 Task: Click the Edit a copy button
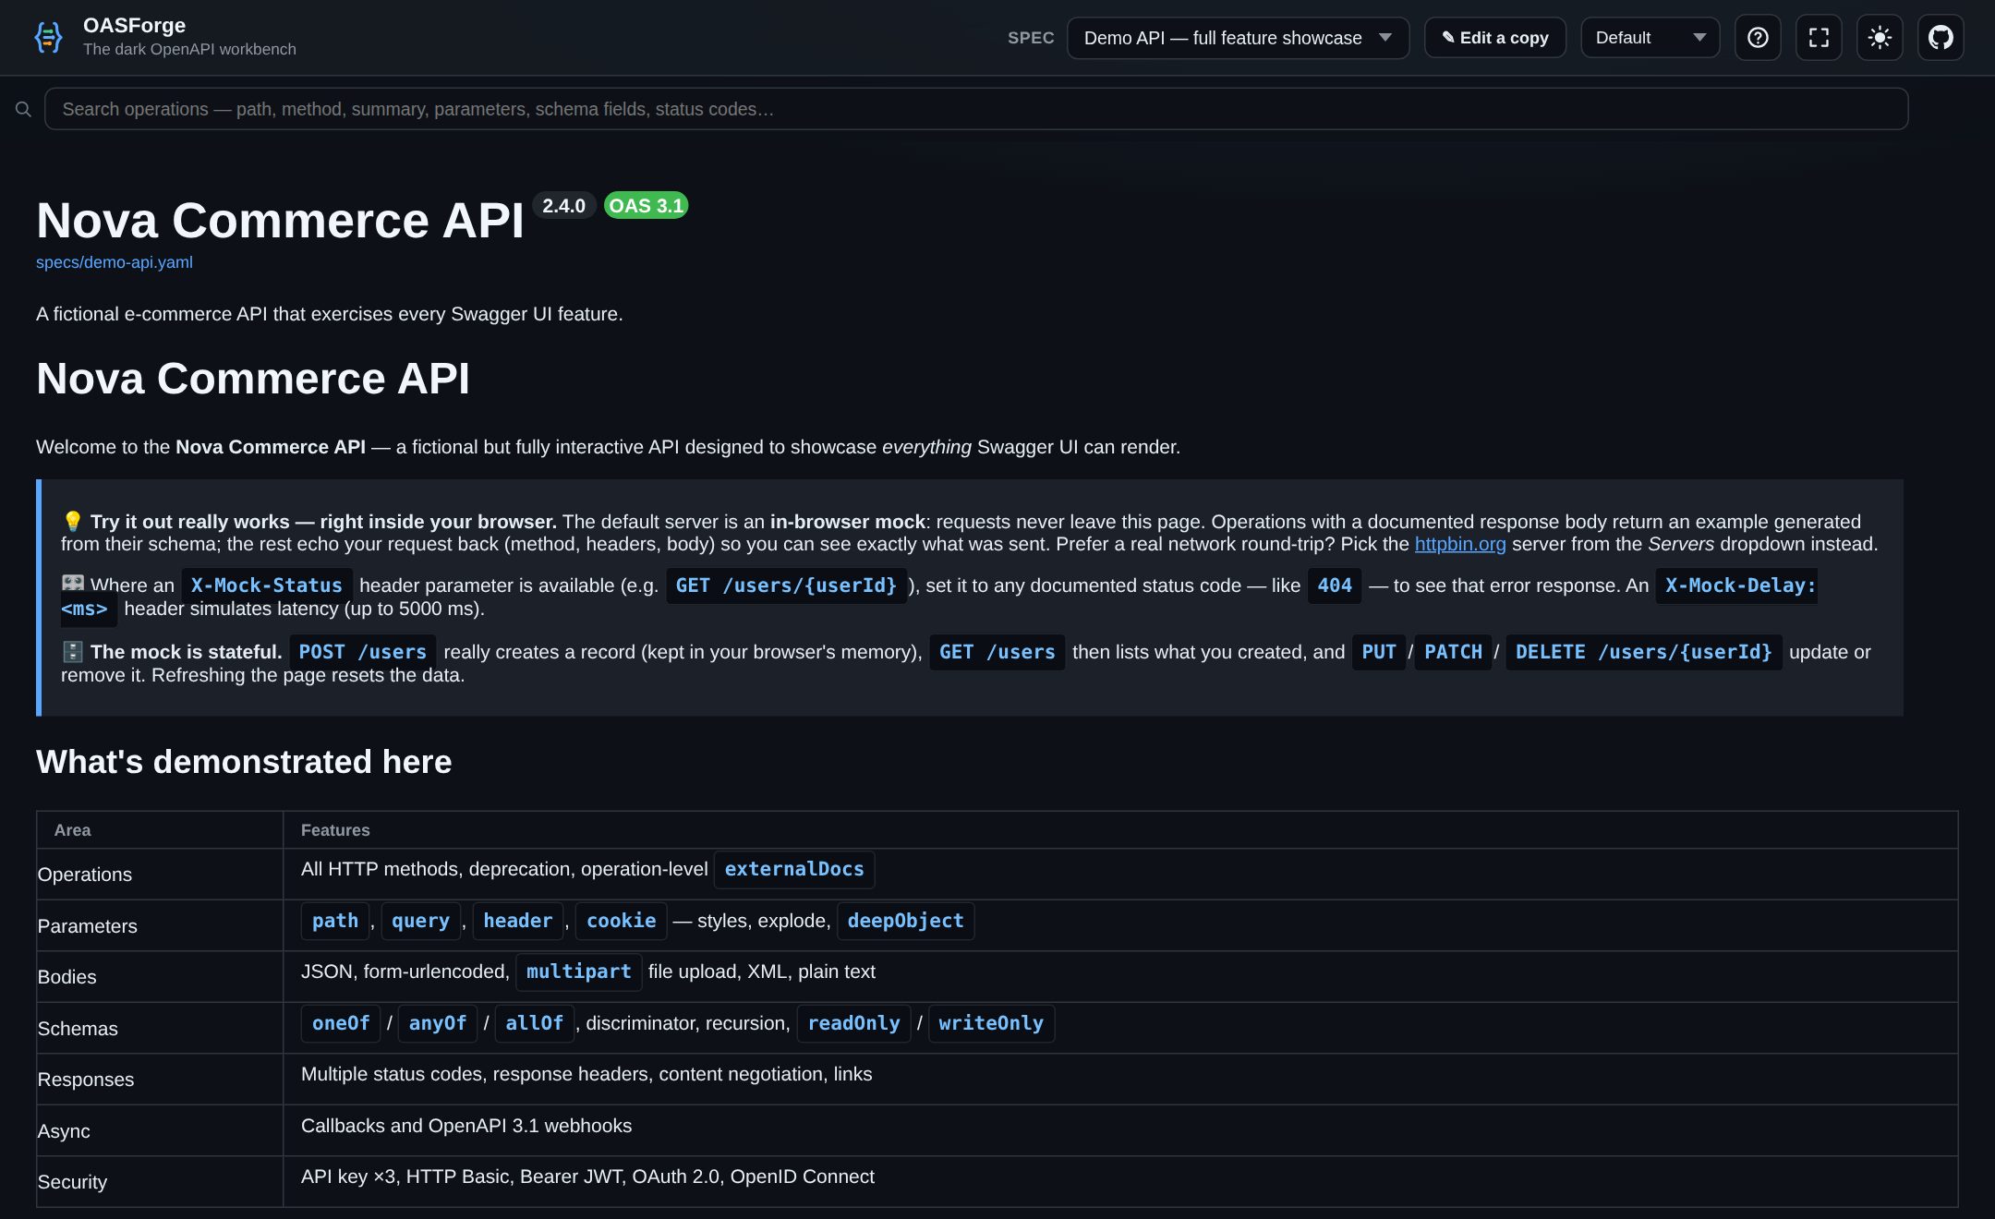pos(1494,38)
